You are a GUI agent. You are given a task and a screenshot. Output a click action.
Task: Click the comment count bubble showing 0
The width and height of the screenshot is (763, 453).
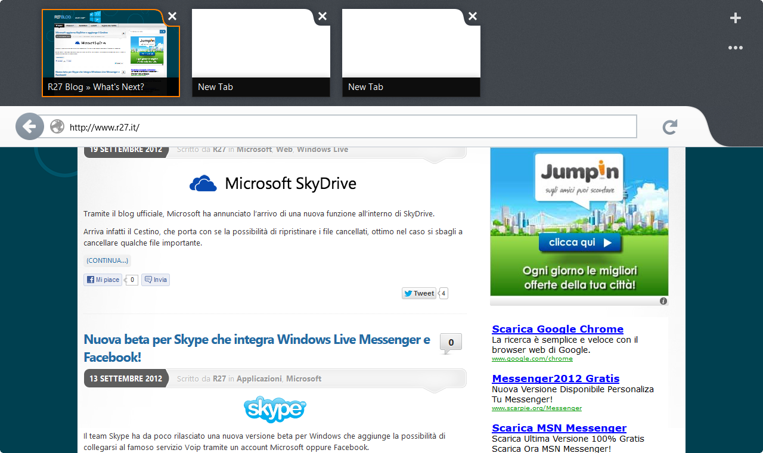[x=451, y=343]
